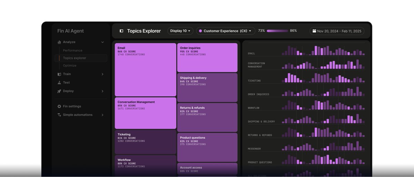Select the Workflow topic tile

(x=146, y=166)
